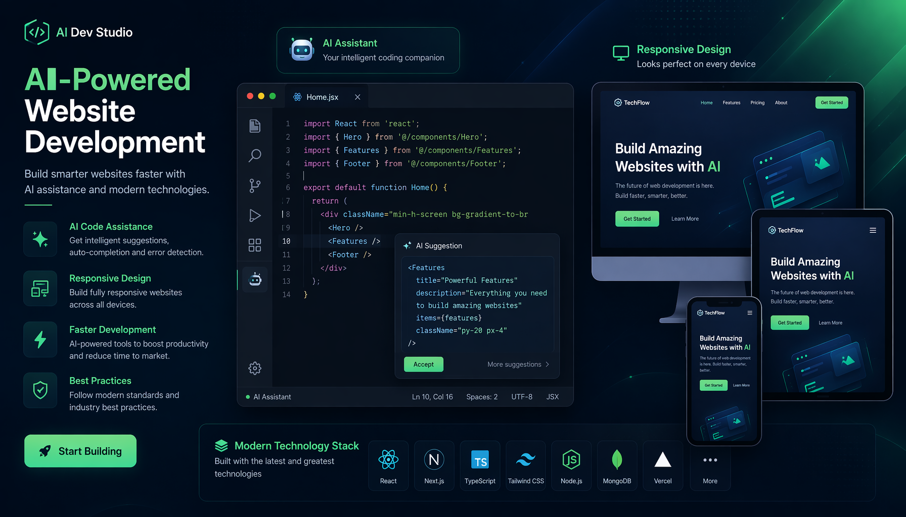This screenshot has width=906, height=517.
Task: Open the Source Control branch icon
Action: pos(255,186)
